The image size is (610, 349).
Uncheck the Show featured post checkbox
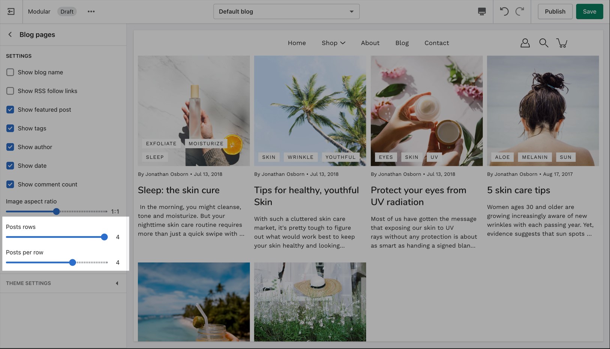10,110
